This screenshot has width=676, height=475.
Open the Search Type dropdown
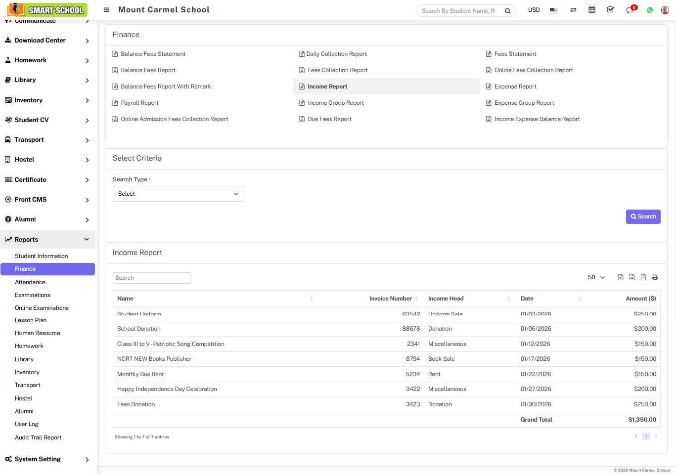(x=178, y=194)
